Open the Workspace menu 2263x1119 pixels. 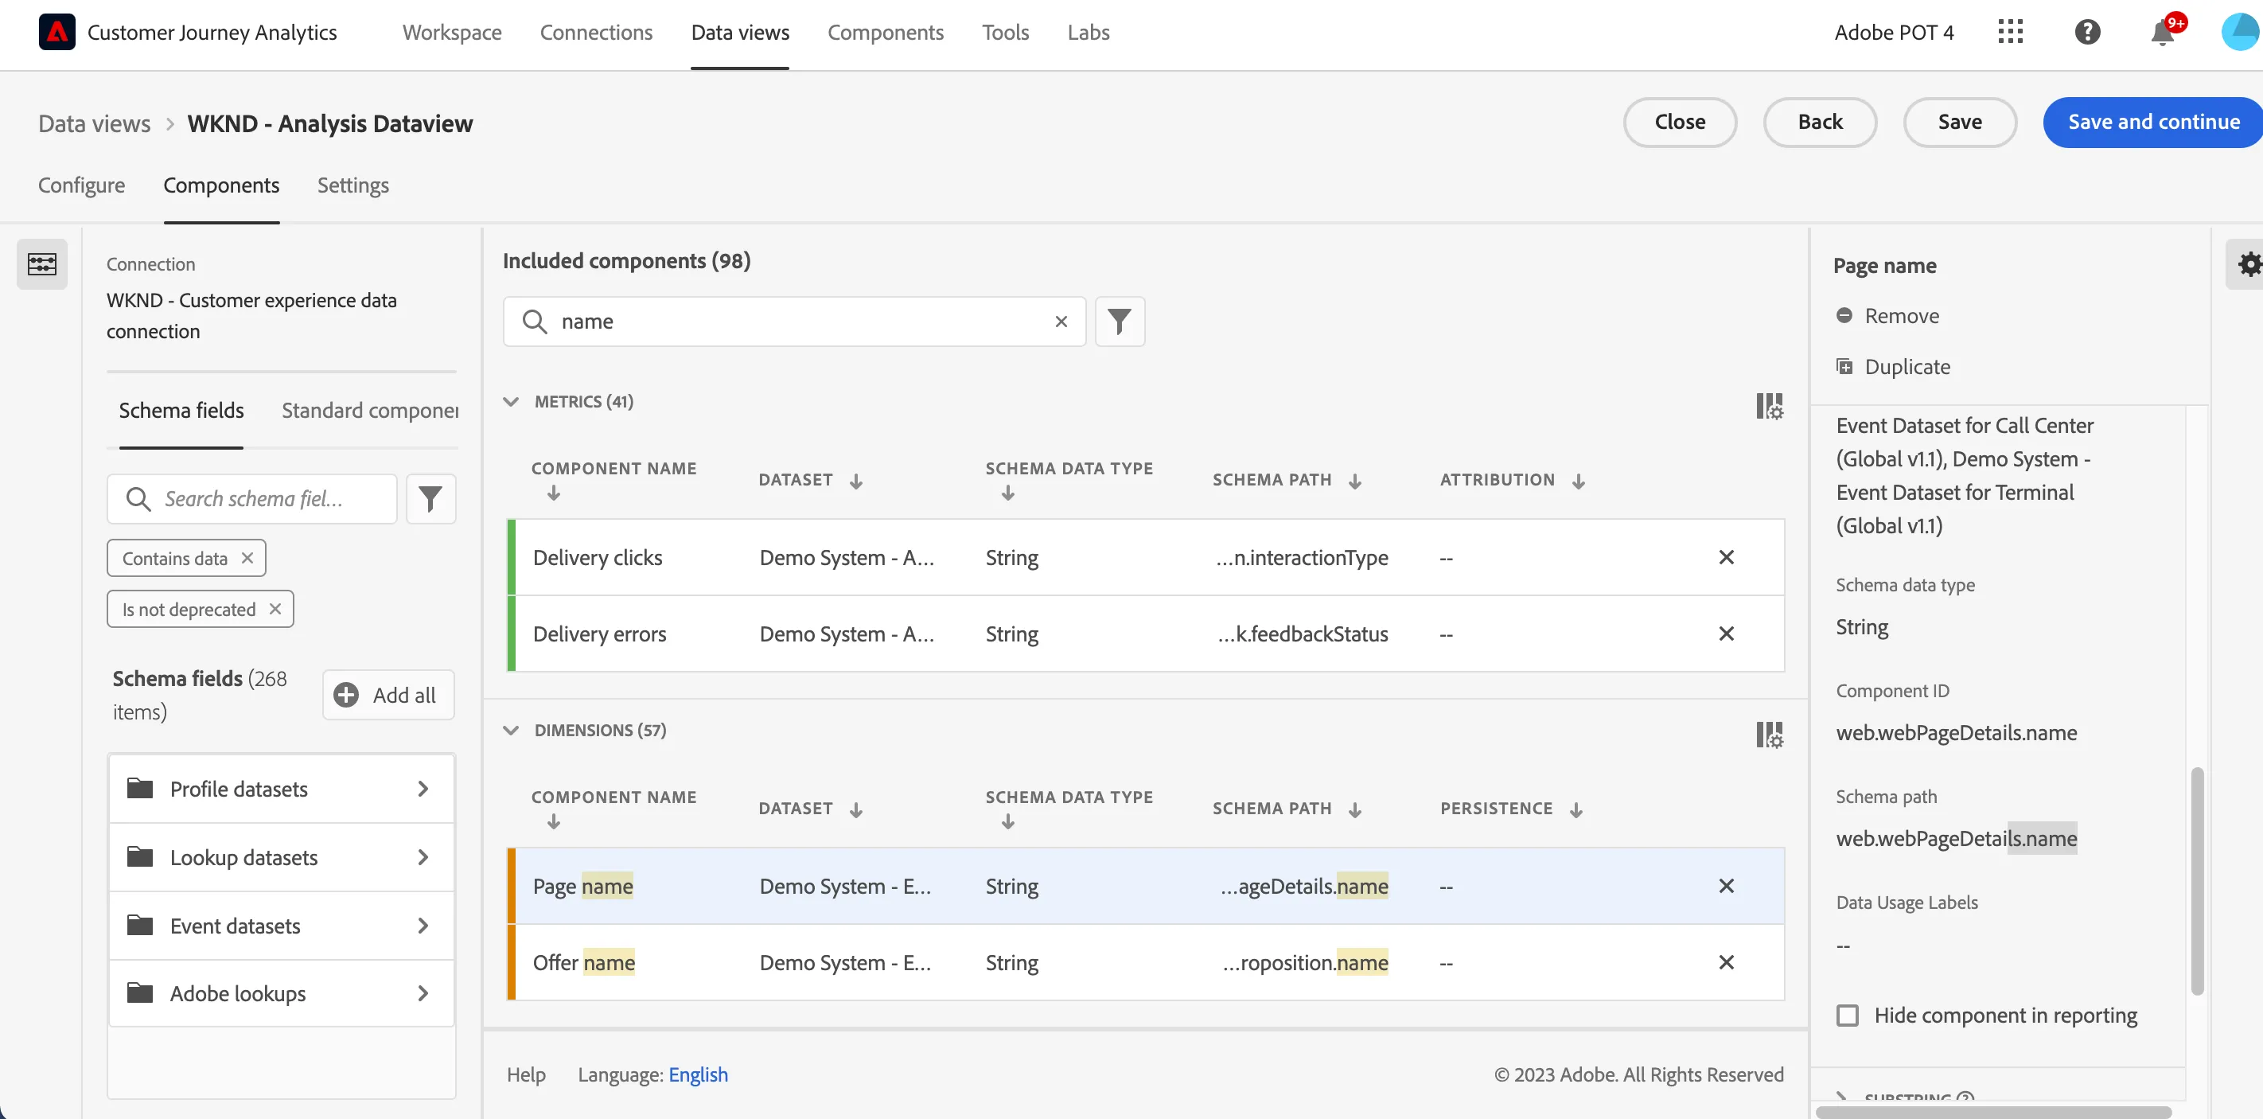tap(451, 33)
